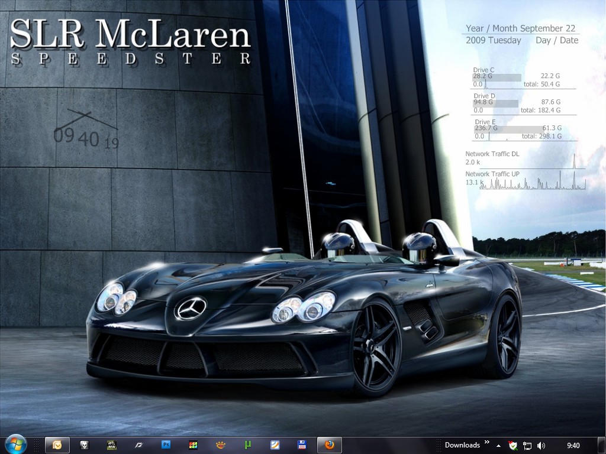Click the taskbar clock showing 9:40
606x454 pixels.
(x=573, y=446)
